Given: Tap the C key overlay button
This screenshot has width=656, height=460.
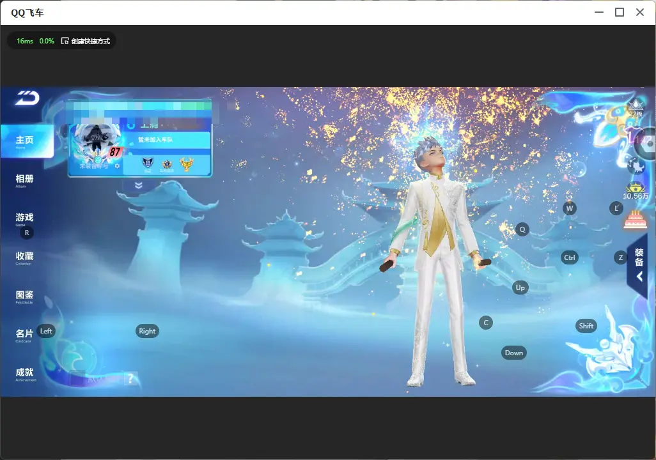Looking at the screenshot, I should (x=486, y=323).
